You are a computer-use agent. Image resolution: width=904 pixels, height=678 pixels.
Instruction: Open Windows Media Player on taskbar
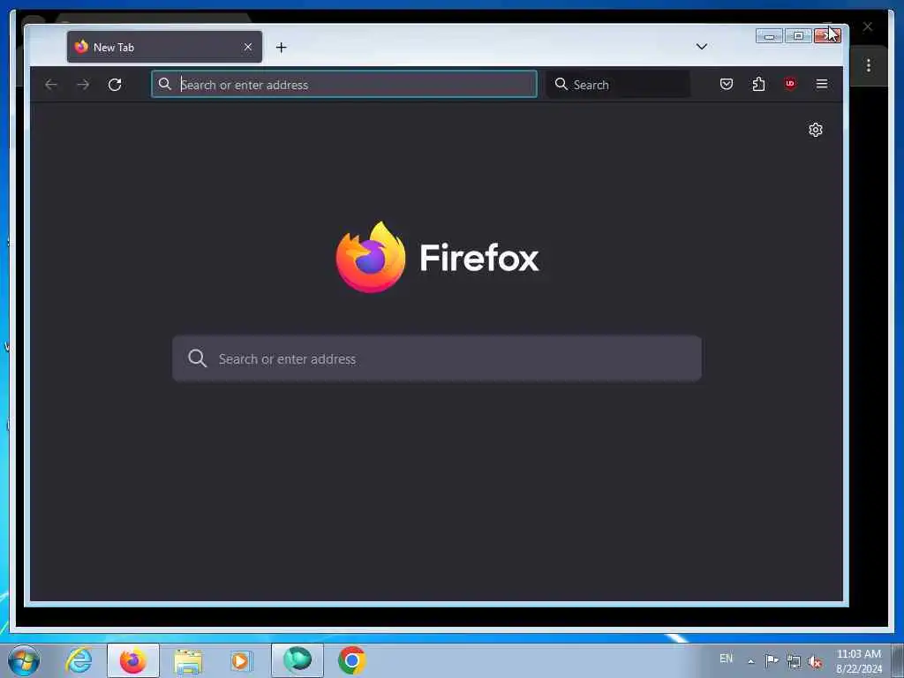(242, 660)
